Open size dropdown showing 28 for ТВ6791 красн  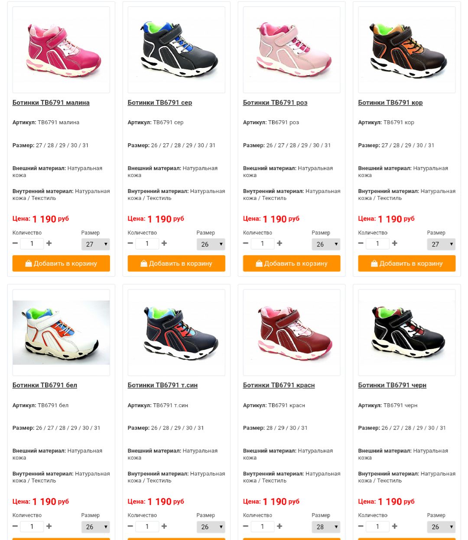coord(326,527)
